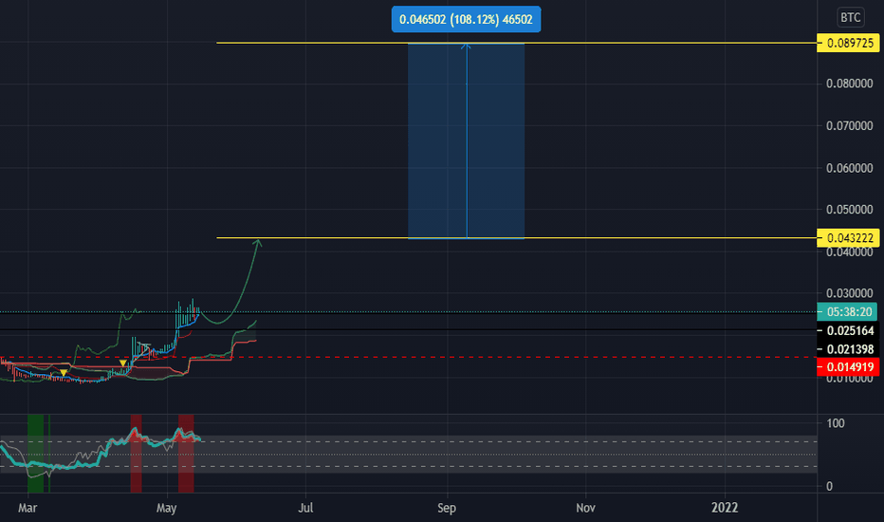
Task: Click the 0.080000 price axis value
Action: click(849, 84)
